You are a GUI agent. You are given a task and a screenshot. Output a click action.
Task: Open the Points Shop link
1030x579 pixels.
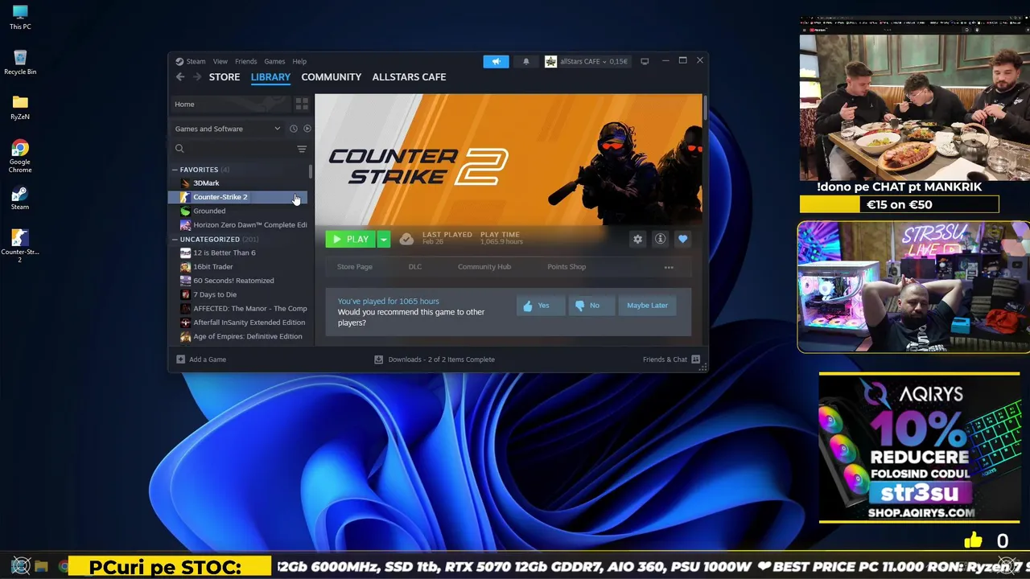tap(566, 267)
